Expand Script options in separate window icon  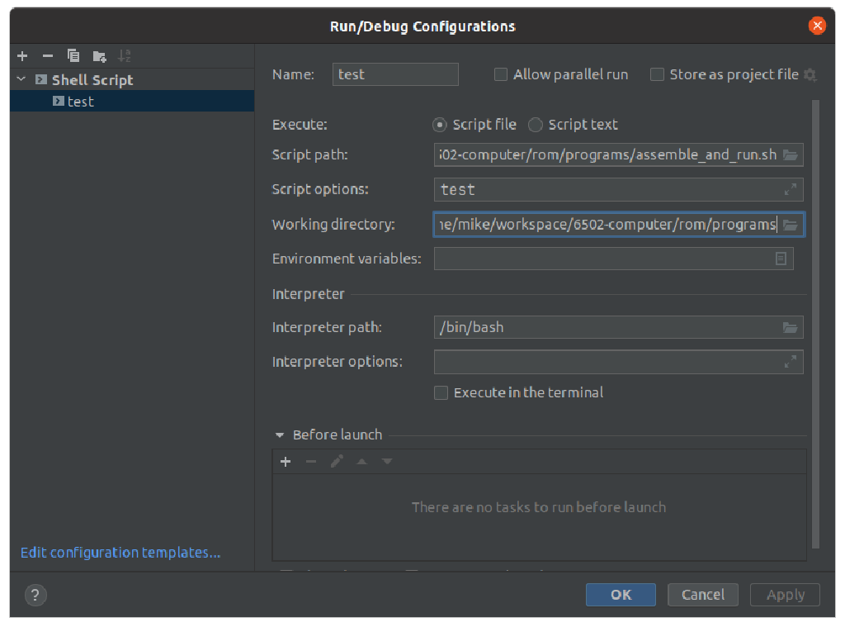[791, 189]
